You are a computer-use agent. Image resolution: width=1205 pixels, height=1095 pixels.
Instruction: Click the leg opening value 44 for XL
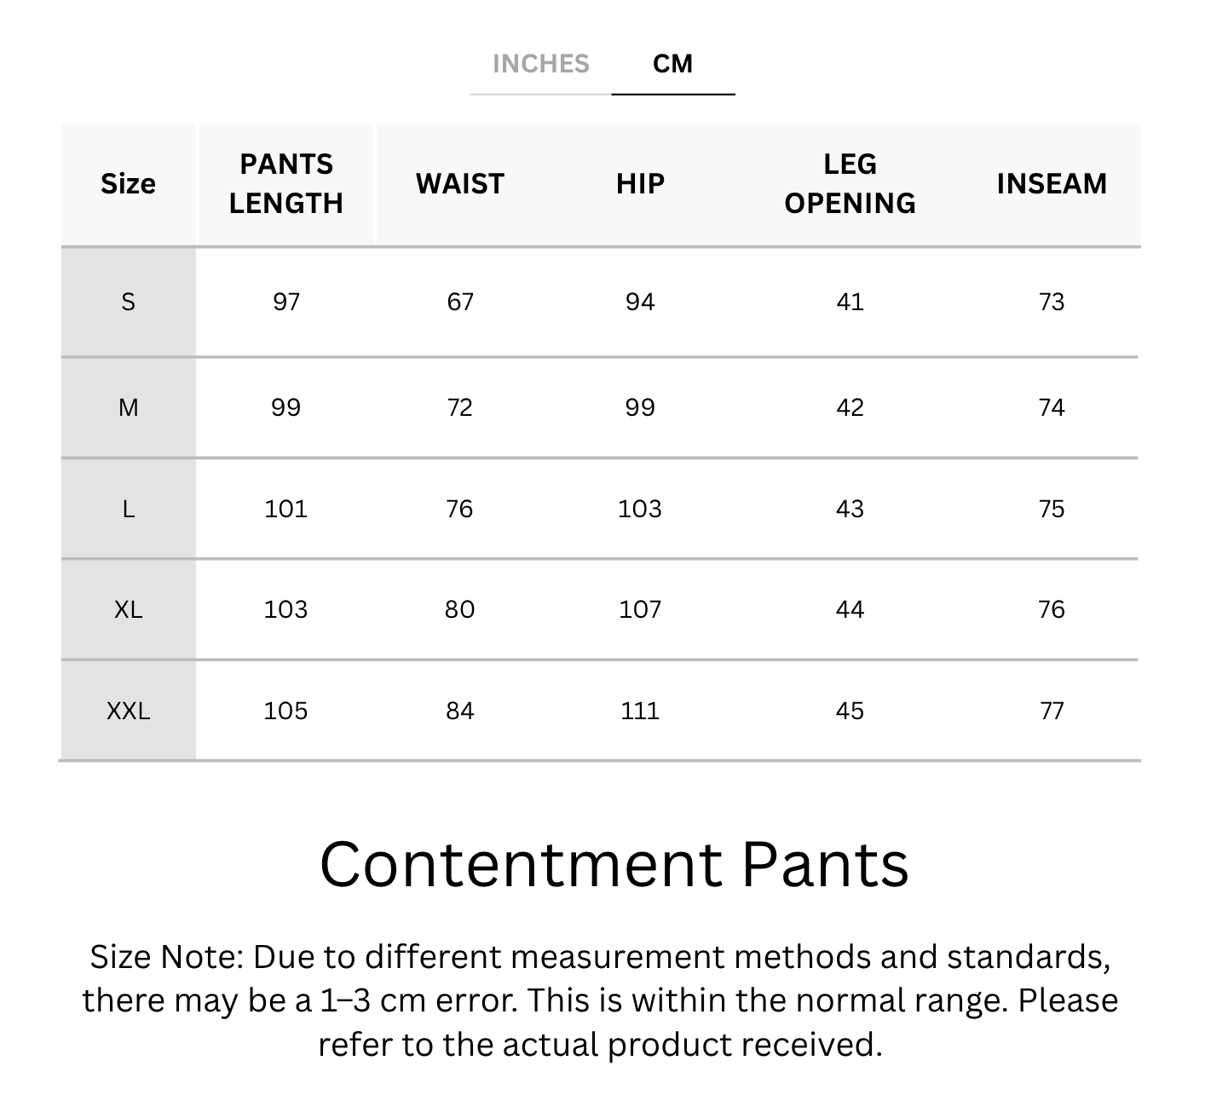click(x=850, y=609)
